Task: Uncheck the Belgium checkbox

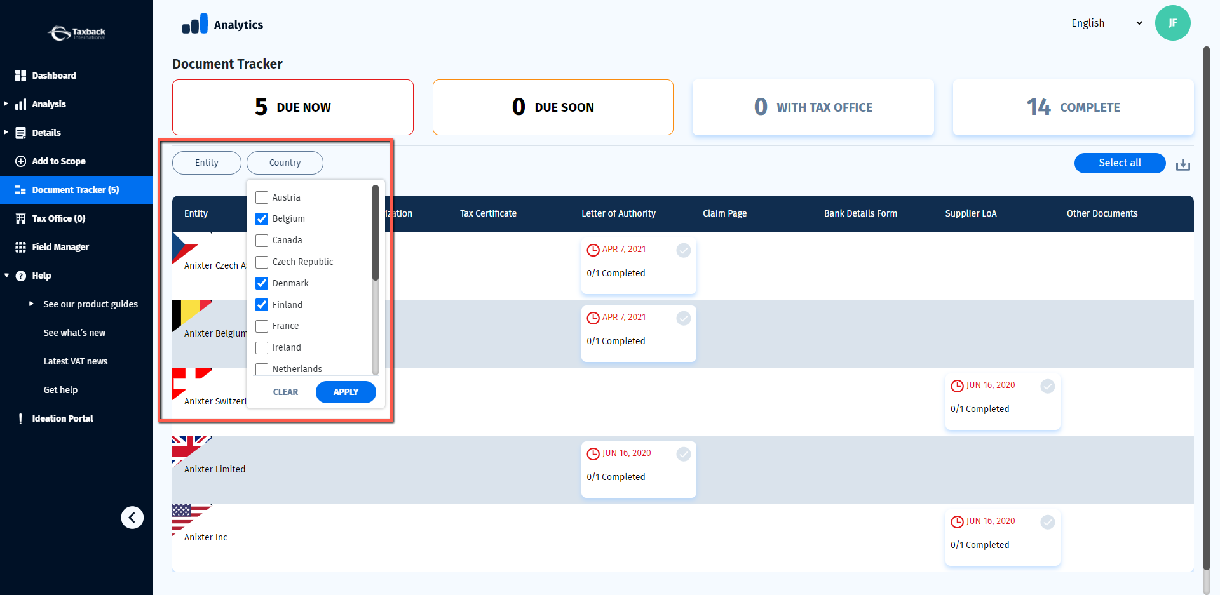Action: [262, 219]
